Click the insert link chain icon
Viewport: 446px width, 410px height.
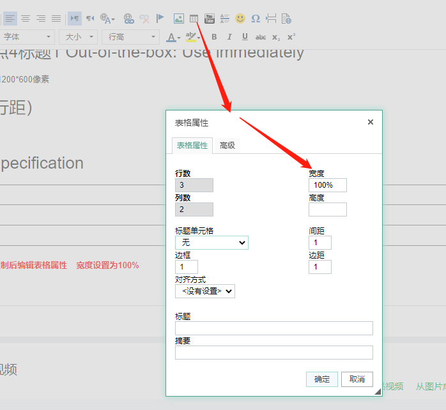(x=128, y=19)
